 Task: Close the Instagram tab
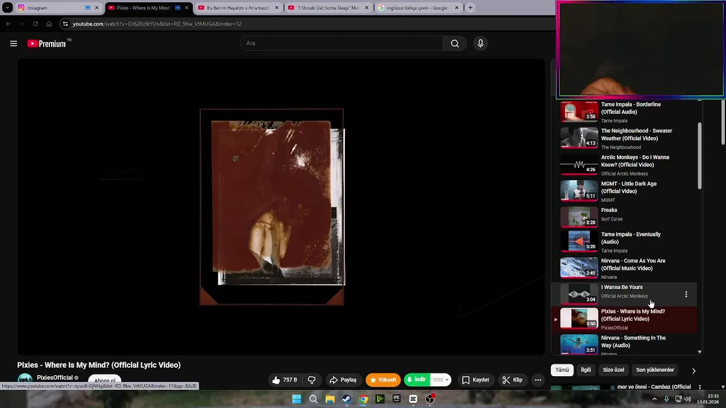pyautogui.click(x=96, y=8)
